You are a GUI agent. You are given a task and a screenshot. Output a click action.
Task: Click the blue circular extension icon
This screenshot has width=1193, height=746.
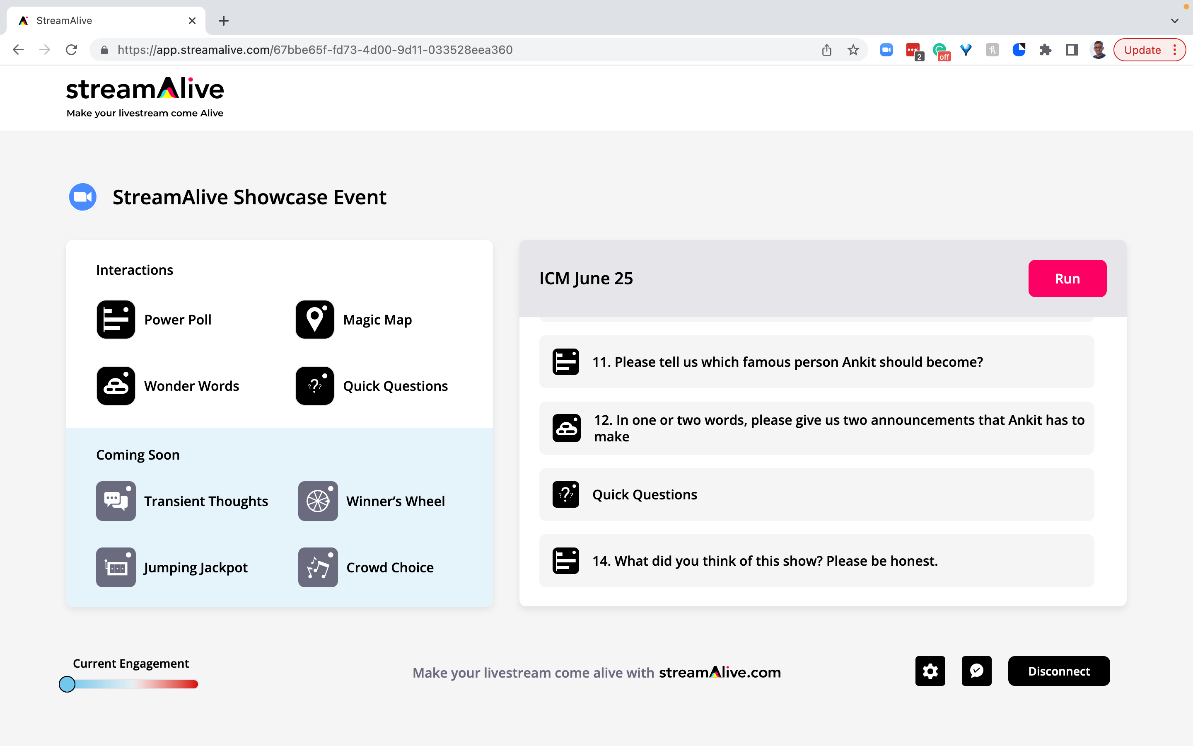point(1019,50)
